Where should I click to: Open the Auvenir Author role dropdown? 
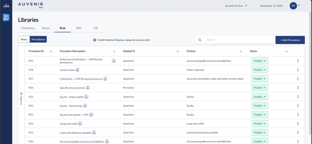point(236,6)
